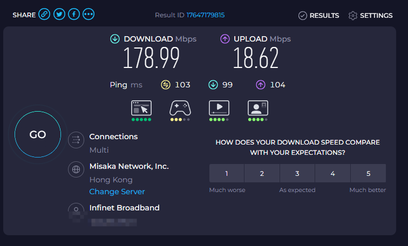Share result on Twitter
The height and width of the screenshot is (246, 408).
click(x=59, y=14)
